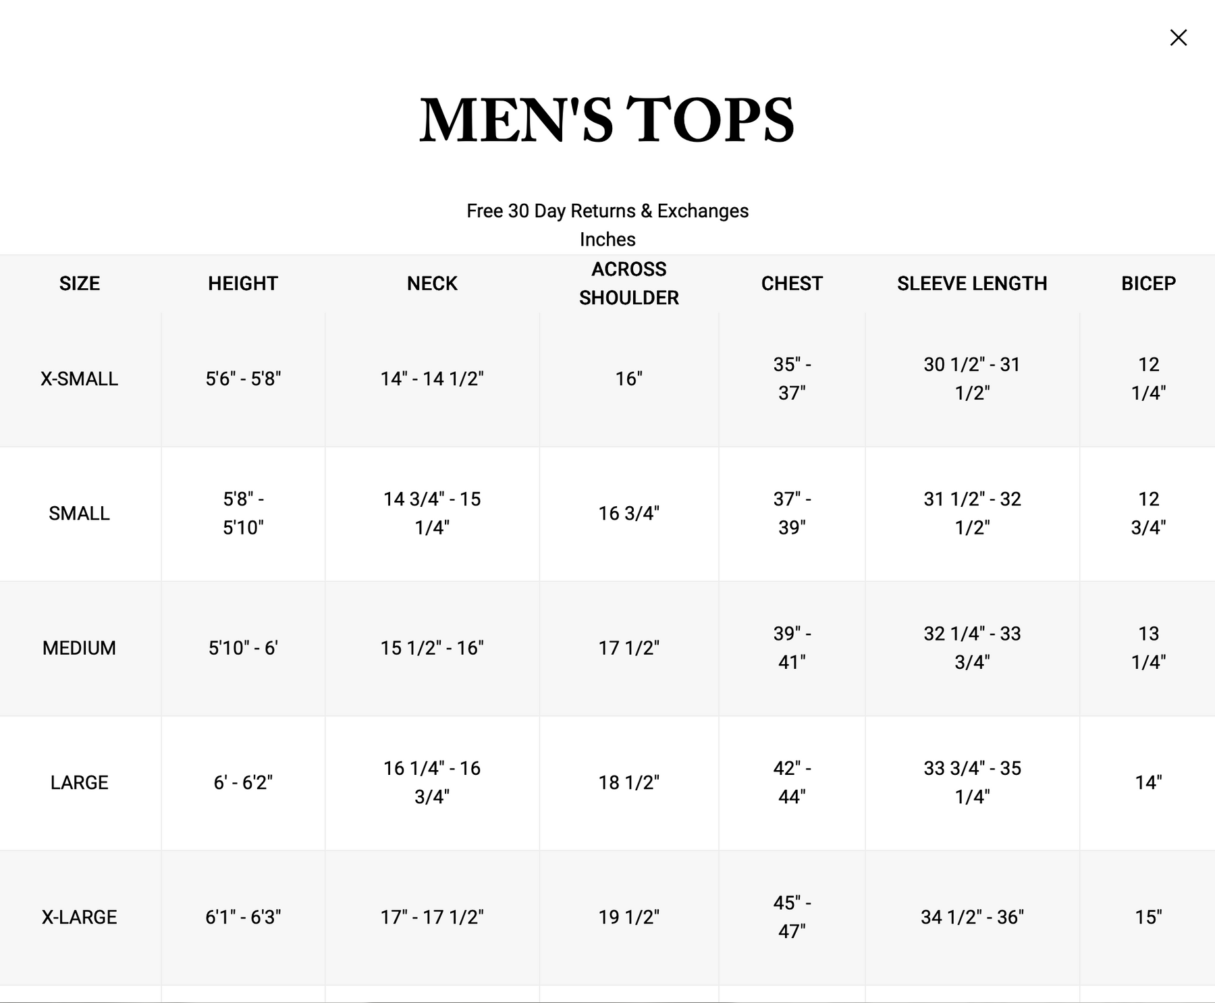The height and width of the screenshot is (1003, 1215).
Task: Click the Large across shoulder value 18 1/2"
Action: 628,782
